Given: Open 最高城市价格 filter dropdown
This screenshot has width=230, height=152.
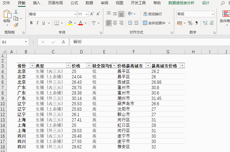Looking at the screenshot, I should pyautogui.click(x=182, y=66).
